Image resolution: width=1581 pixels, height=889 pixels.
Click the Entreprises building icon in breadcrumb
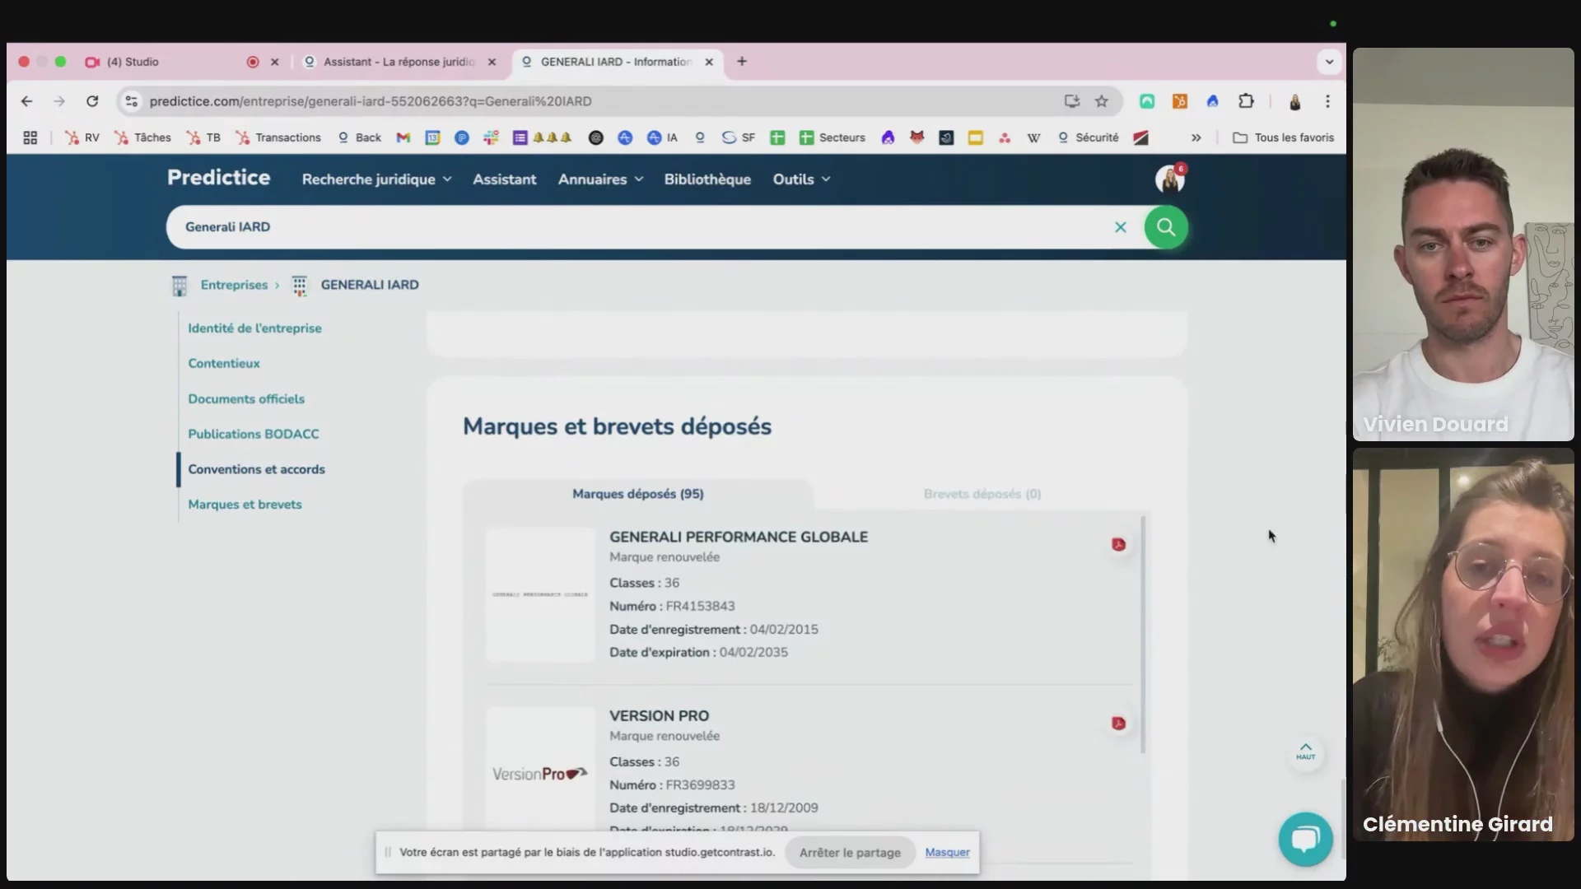coord(180,286)
